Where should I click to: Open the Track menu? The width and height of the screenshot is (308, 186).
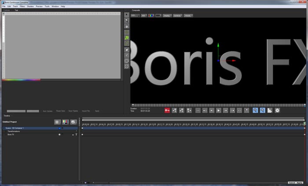pos(15,7)
